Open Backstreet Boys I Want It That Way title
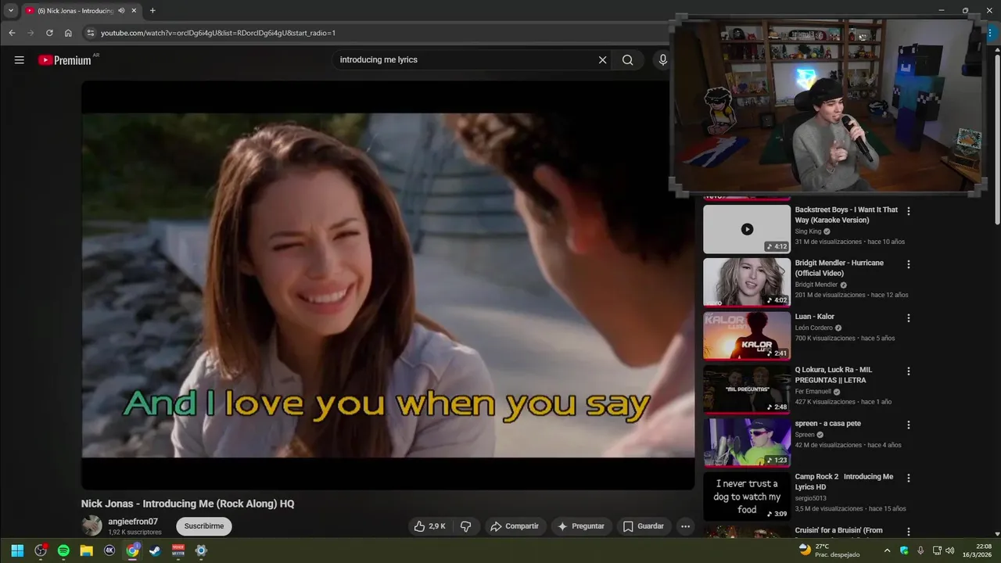The height and width of the screenshot is (563, 1001). 846,215
